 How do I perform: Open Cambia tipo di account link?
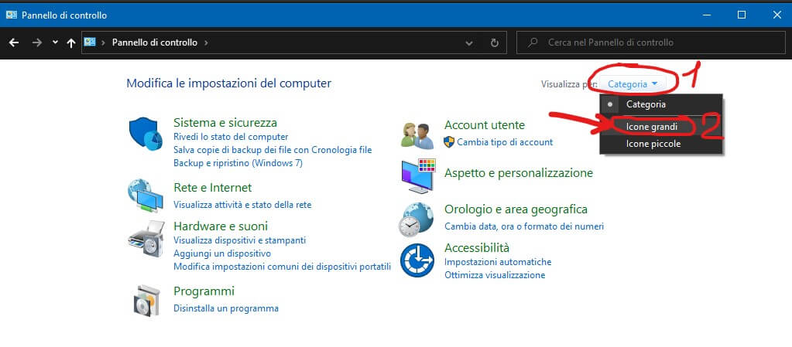[x=504, y=142]
